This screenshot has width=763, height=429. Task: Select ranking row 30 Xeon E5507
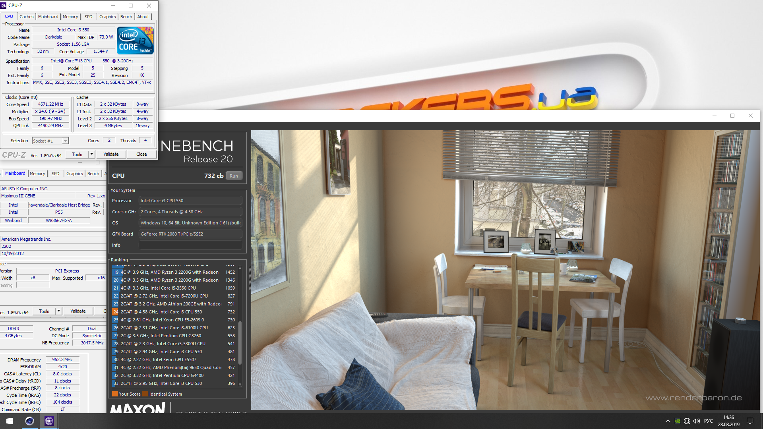click(174, 359)
